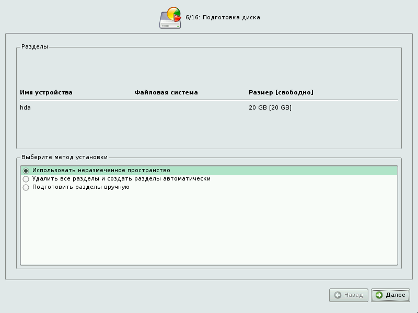Select radio button for Удалить все разделы
The height and width of the screenshot is (313, 418).
(26, 179)
